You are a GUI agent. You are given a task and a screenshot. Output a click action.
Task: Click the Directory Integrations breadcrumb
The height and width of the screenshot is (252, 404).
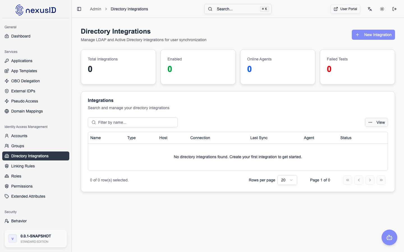129,9
